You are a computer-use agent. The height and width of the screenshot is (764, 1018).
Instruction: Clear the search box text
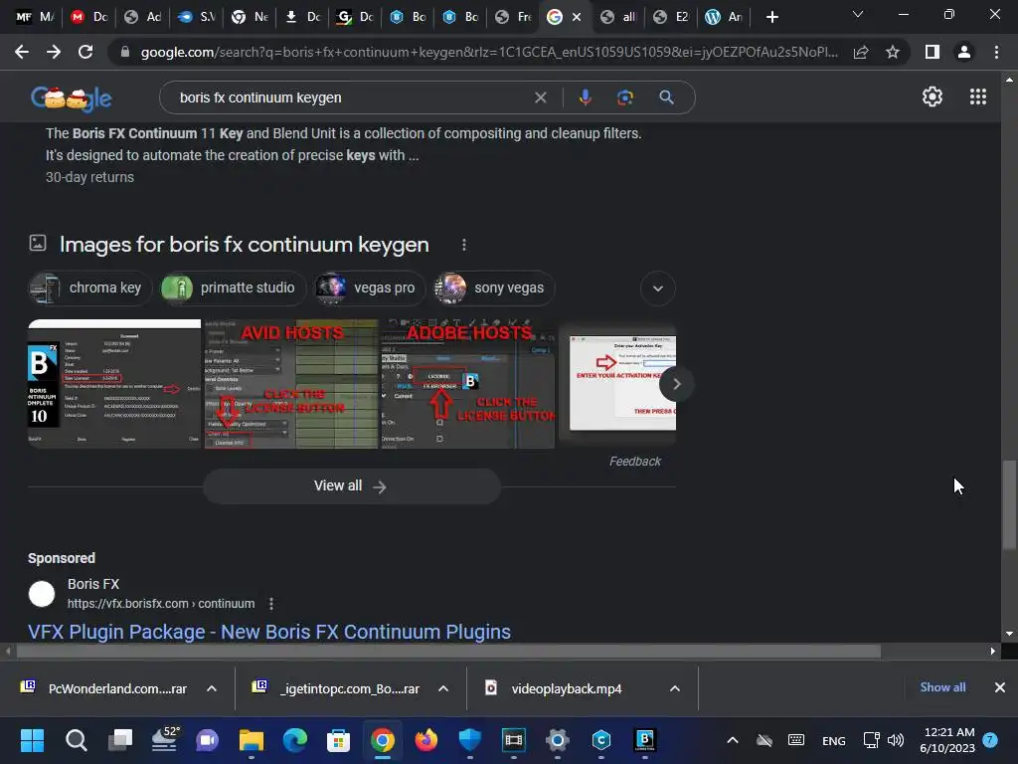coord(540,97)
